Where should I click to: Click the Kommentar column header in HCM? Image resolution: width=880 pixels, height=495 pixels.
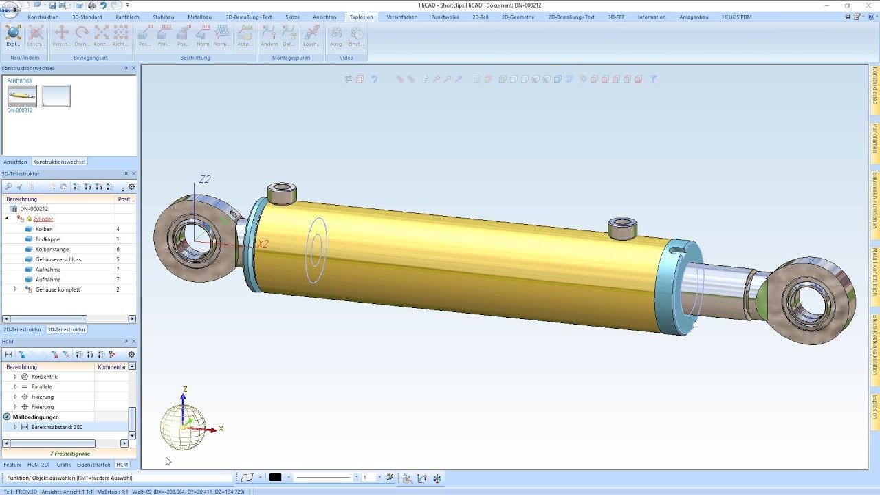112,367
